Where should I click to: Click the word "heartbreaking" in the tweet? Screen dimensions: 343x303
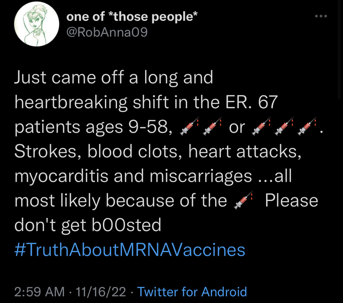[73, 102]
